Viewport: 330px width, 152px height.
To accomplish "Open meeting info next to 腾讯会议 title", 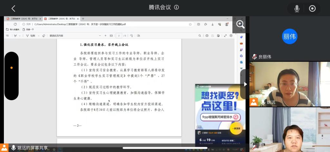I will click(176, 8).
